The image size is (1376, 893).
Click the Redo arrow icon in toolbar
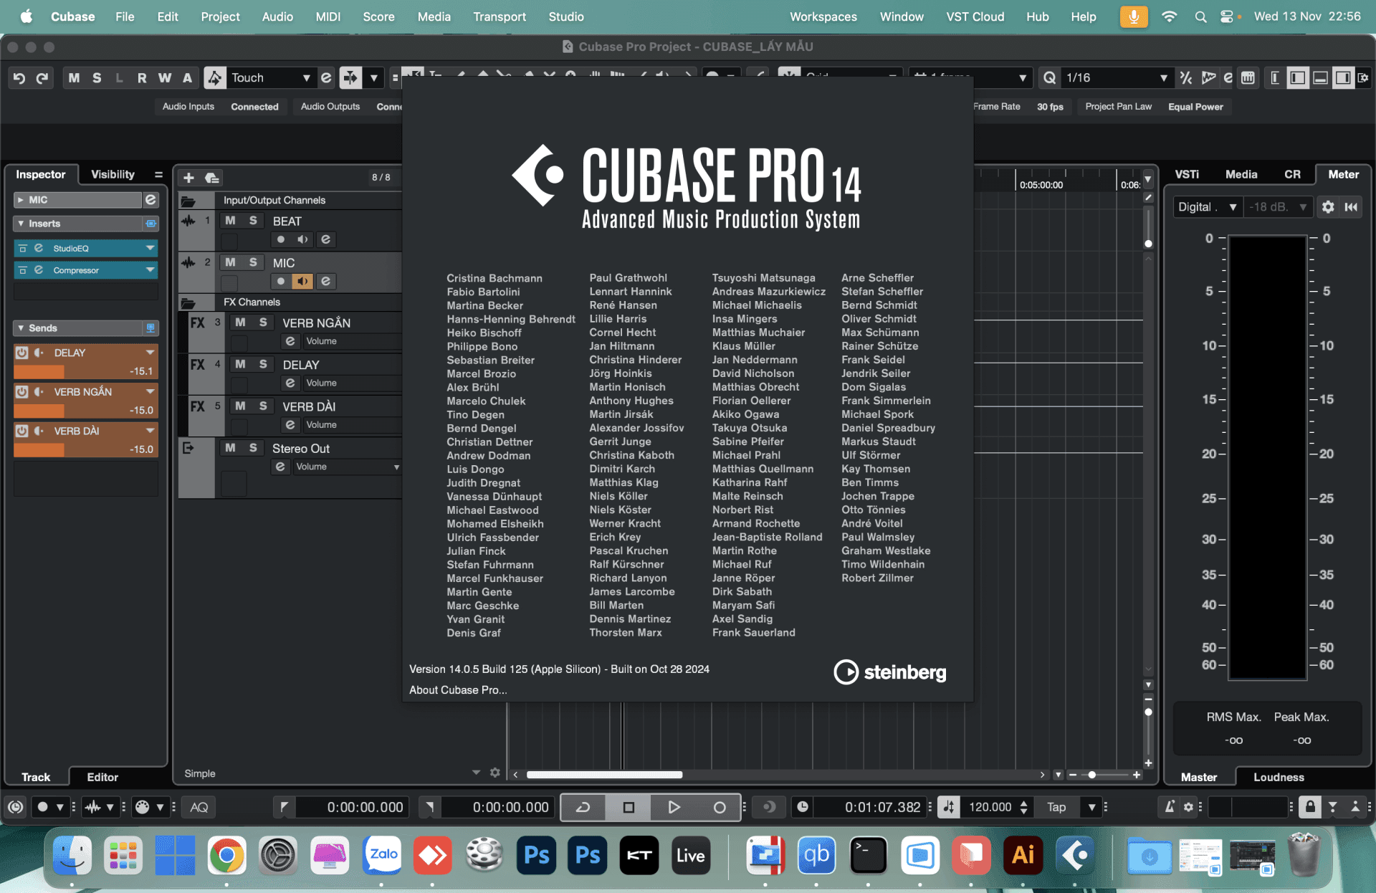pos(42,78)
